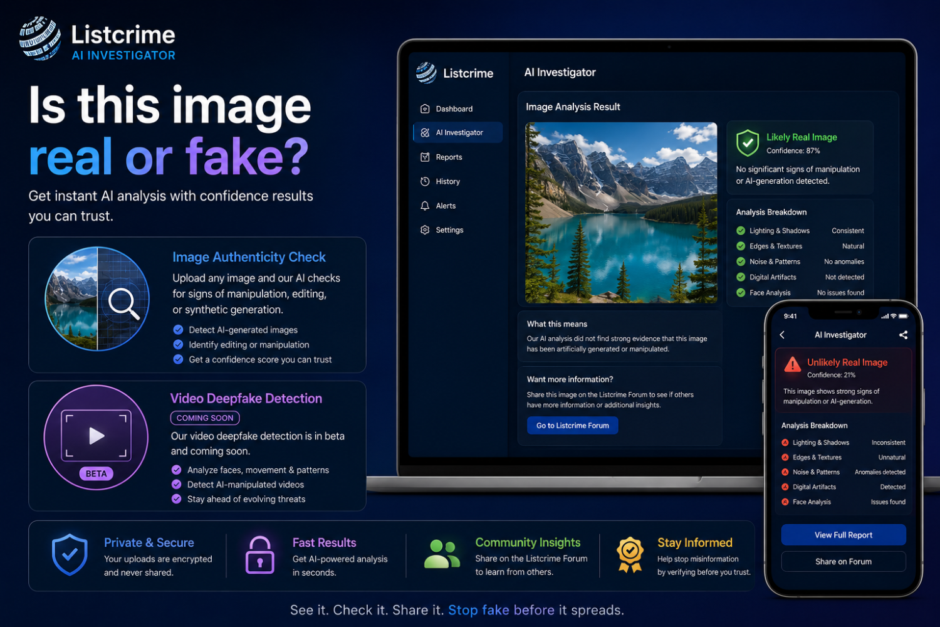This screenshot has width=940, height=627.
Task: Click the Private & Secure shield icon
Action: click(70, 555)
